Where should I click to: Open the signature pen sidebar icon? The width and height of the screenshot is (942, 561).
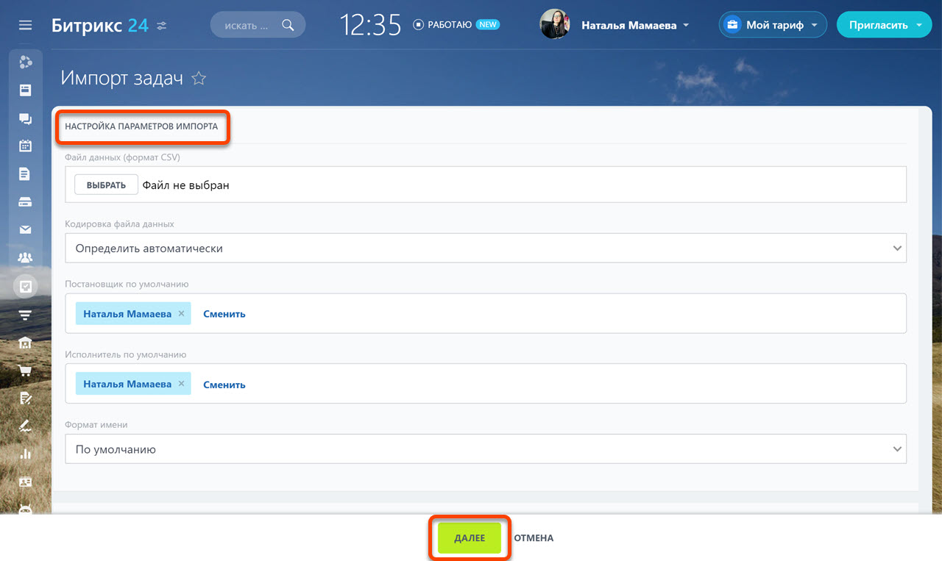(x=26, y=426)
